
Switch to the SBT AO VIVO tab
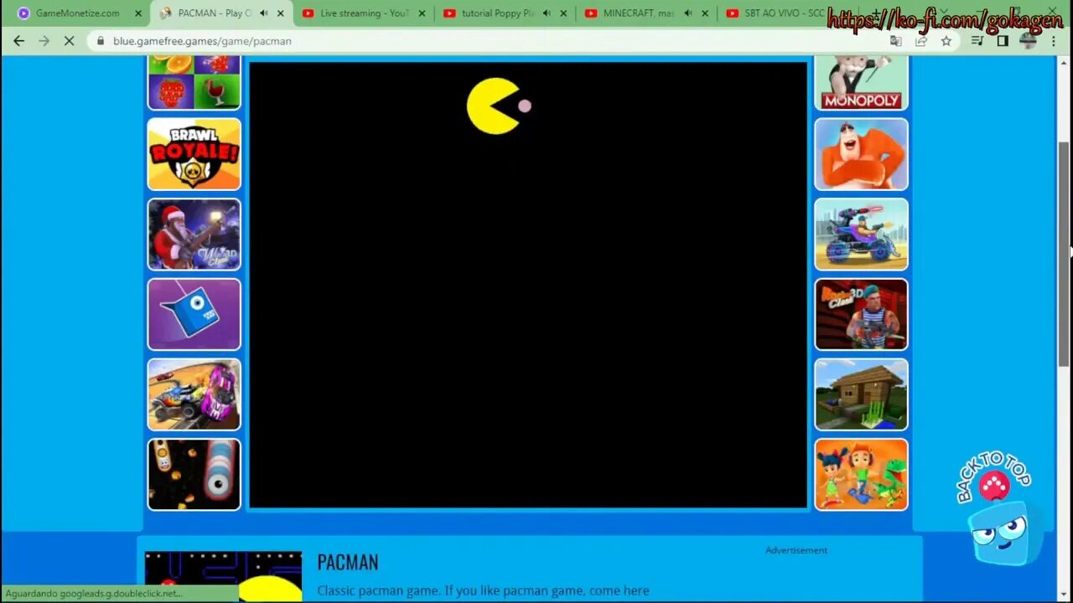coord(780,13)
